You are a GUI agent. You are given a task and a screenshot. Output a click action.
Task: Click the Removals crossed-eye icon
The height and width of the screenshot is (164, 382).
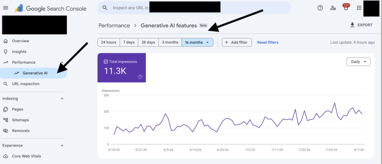(x=6, y=131)
